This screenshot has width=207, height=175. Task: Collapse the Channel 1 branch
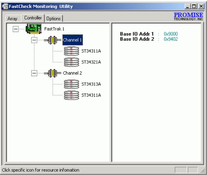(x=34, y=40)
